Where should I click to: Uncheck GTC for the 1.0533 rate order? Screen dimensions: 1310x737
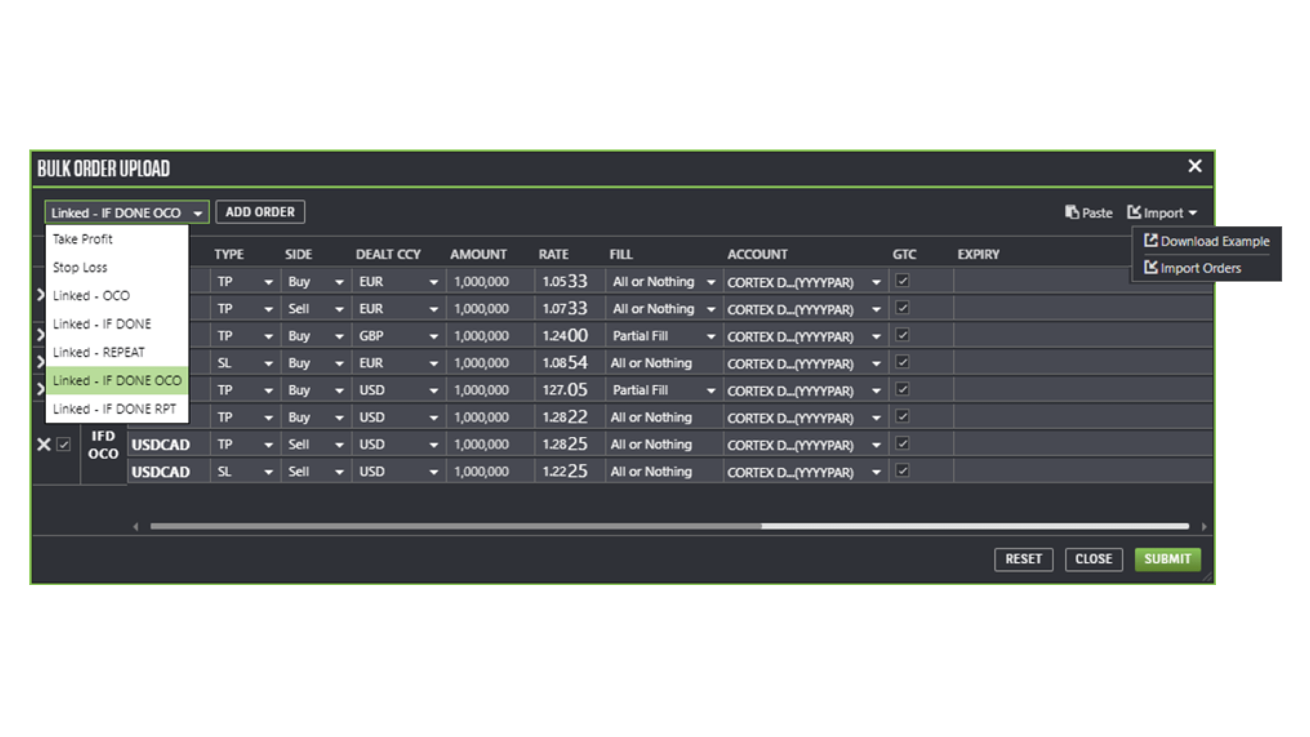(902, 281)
